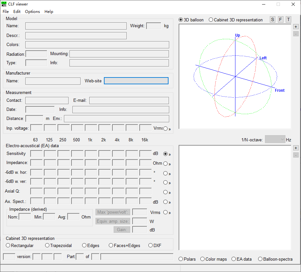This screenshot has width=301, height=272.
Task: Zoom in the 3D balloon view with plus
Action: [x=296, y=27]
